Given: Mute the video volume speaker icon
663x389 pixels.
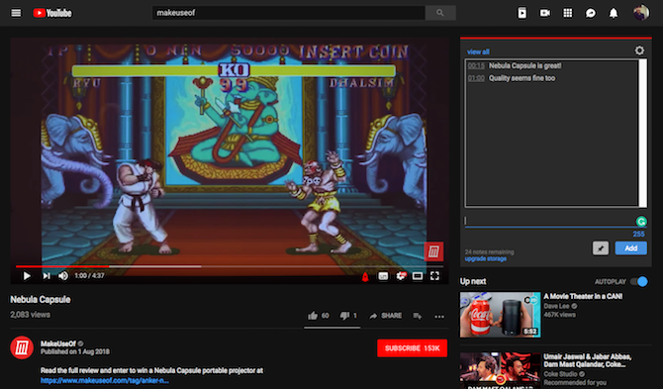Looking at the screenshot, I should [x=63, y=276].
